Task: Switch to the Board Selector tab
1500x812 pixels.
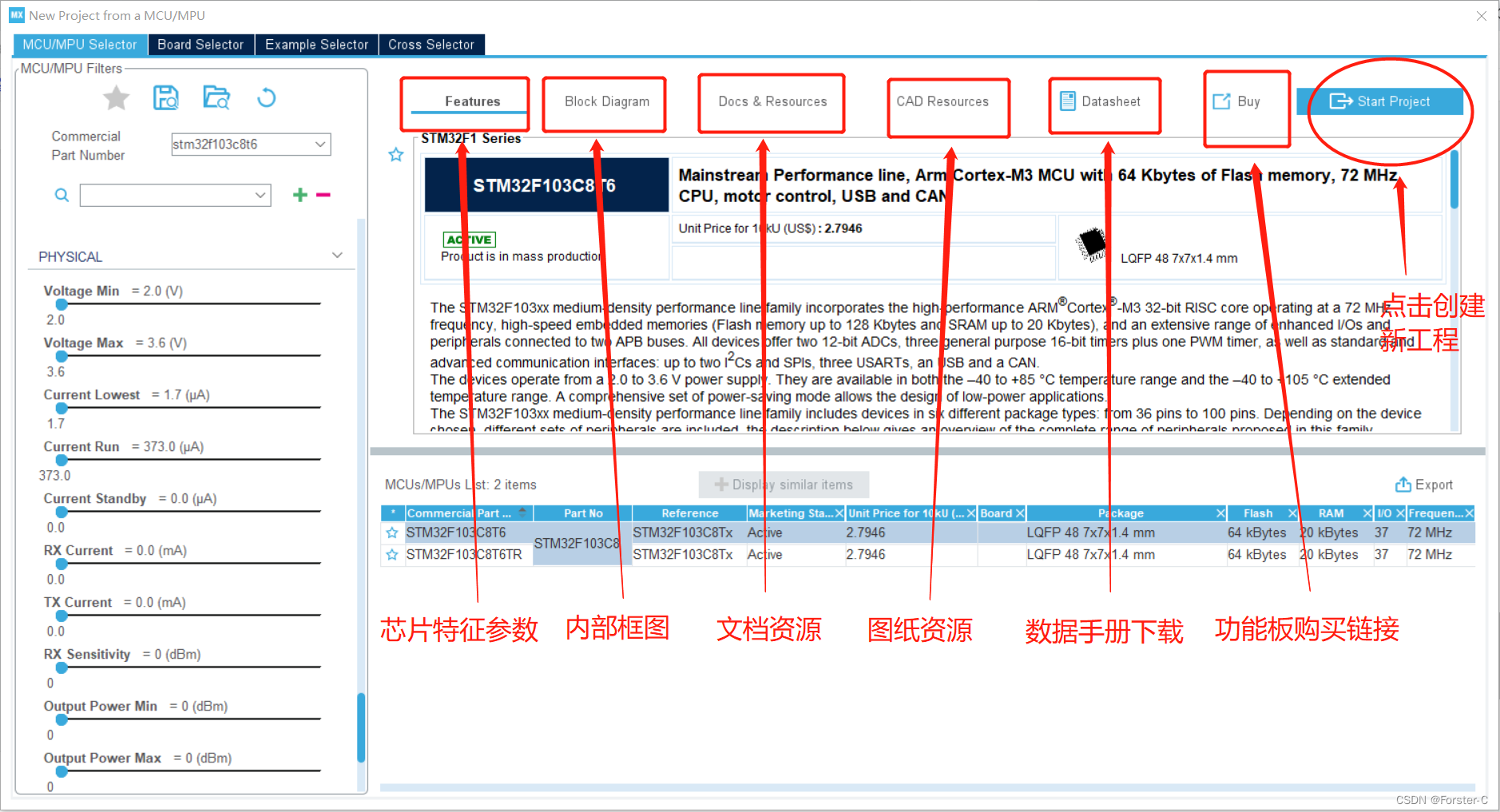Action: [x=200, y=44]
